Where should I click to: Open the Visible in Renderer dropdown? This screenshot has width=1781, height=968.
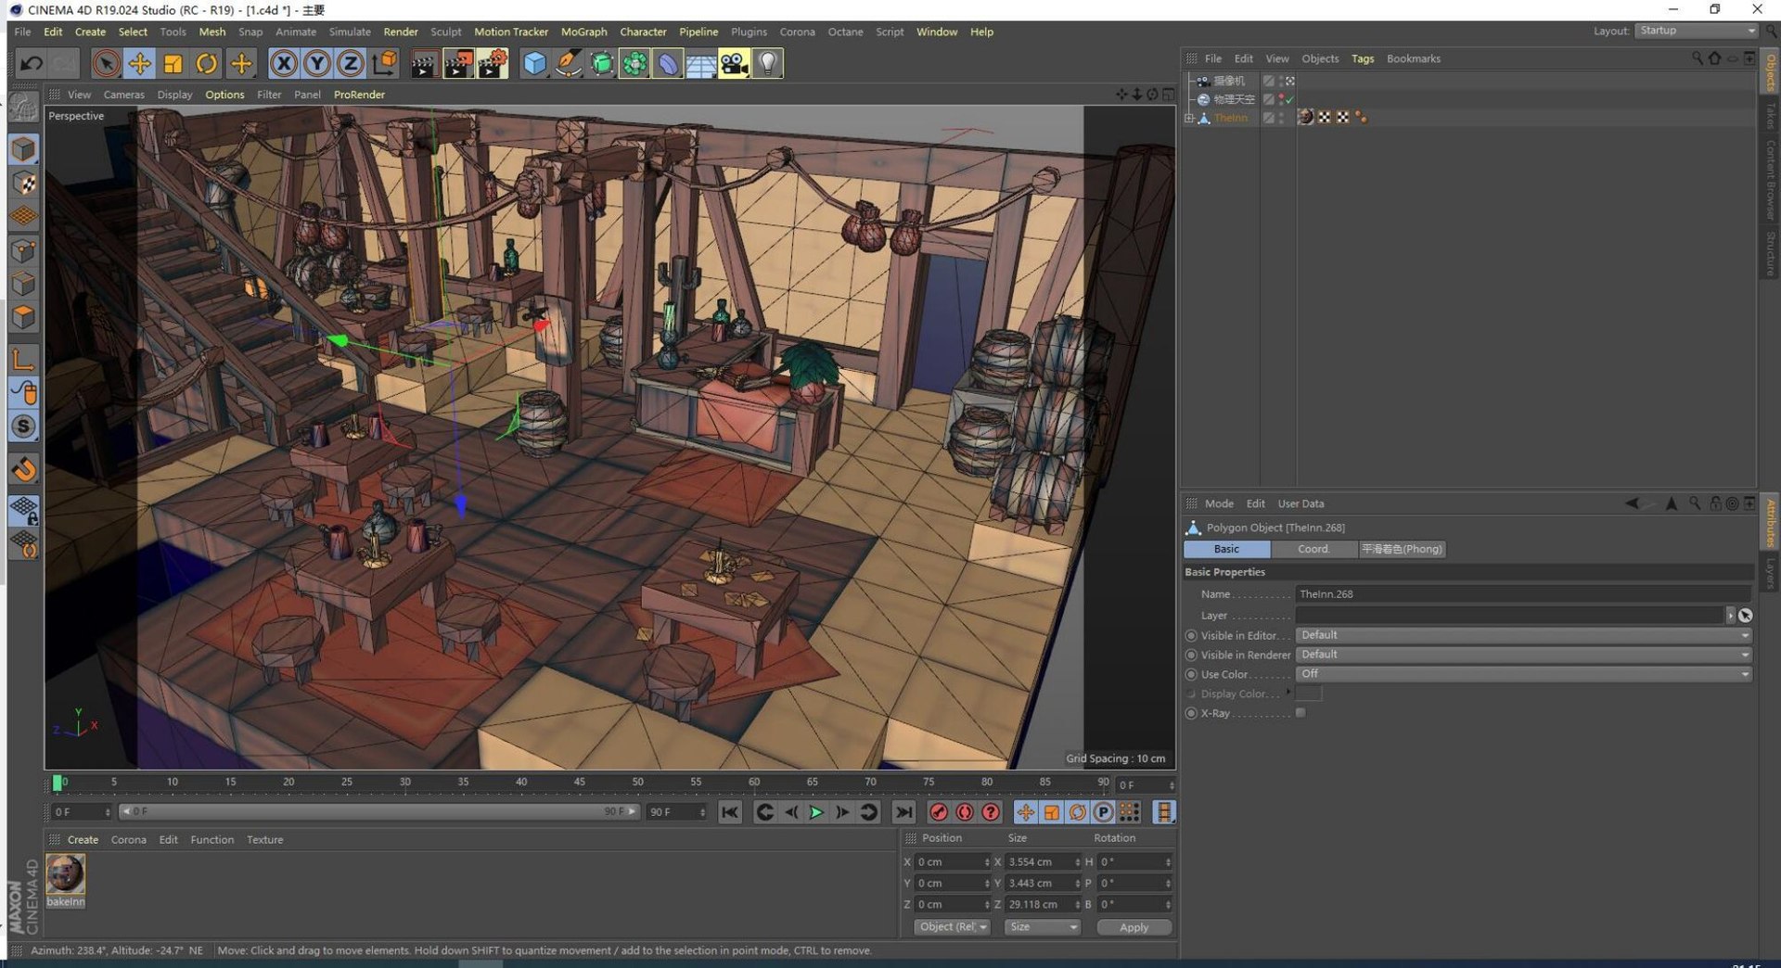(1523, 655)
